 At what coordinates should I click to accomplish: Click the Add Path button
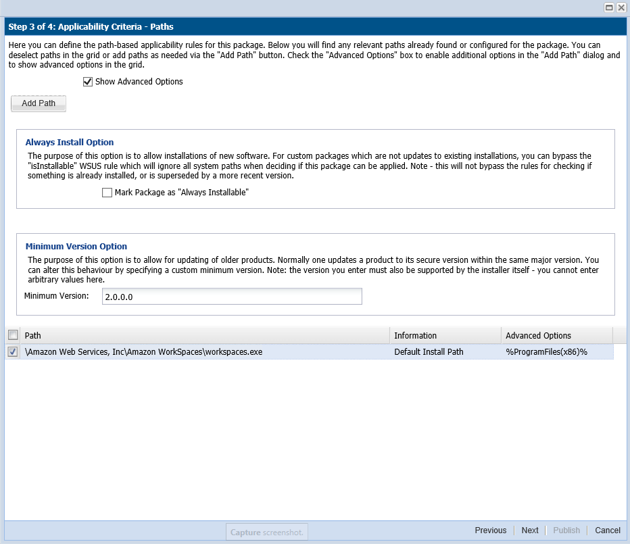(x=39, y=103)
